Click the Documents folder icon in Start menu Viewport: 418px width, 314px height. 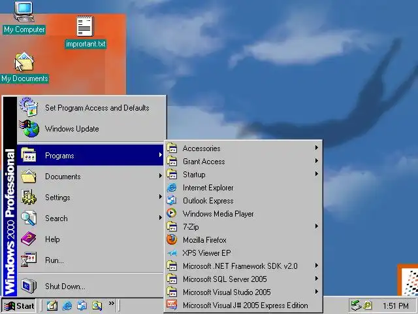pos(29,176)
